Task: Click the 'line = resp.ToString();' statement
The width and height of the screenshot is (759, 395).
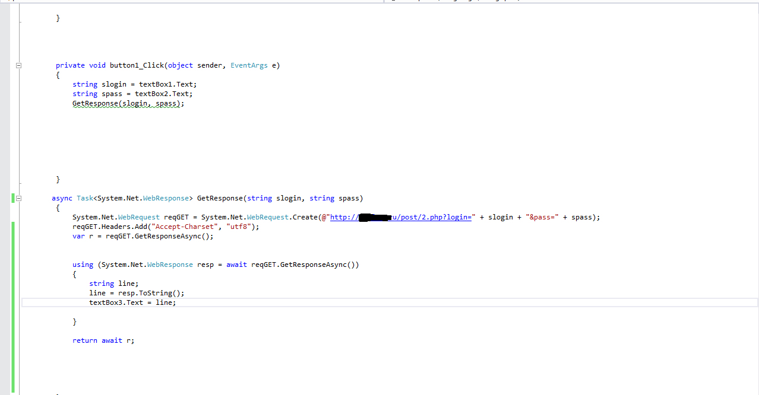Action: pyautogui.click(x=137, y=293)
